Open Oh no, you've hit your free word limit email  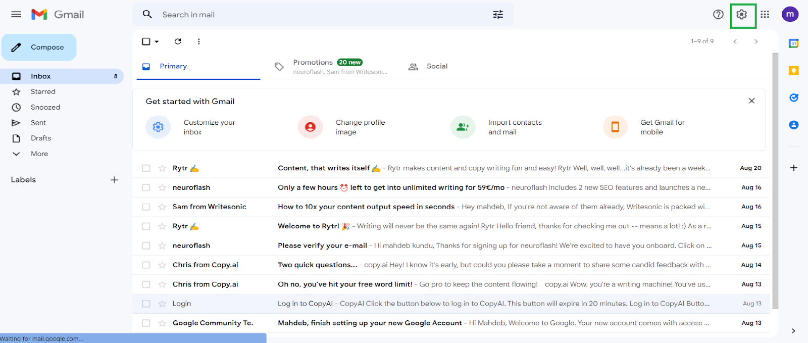click(x=451, y=284)
